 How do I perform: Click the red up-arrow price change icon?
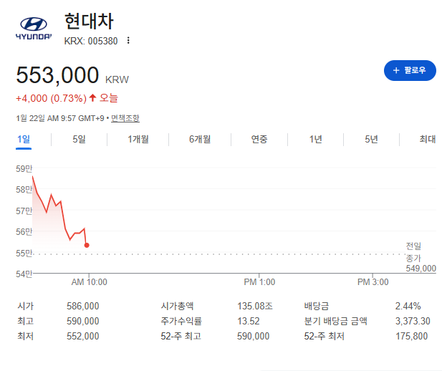(92, 97)
